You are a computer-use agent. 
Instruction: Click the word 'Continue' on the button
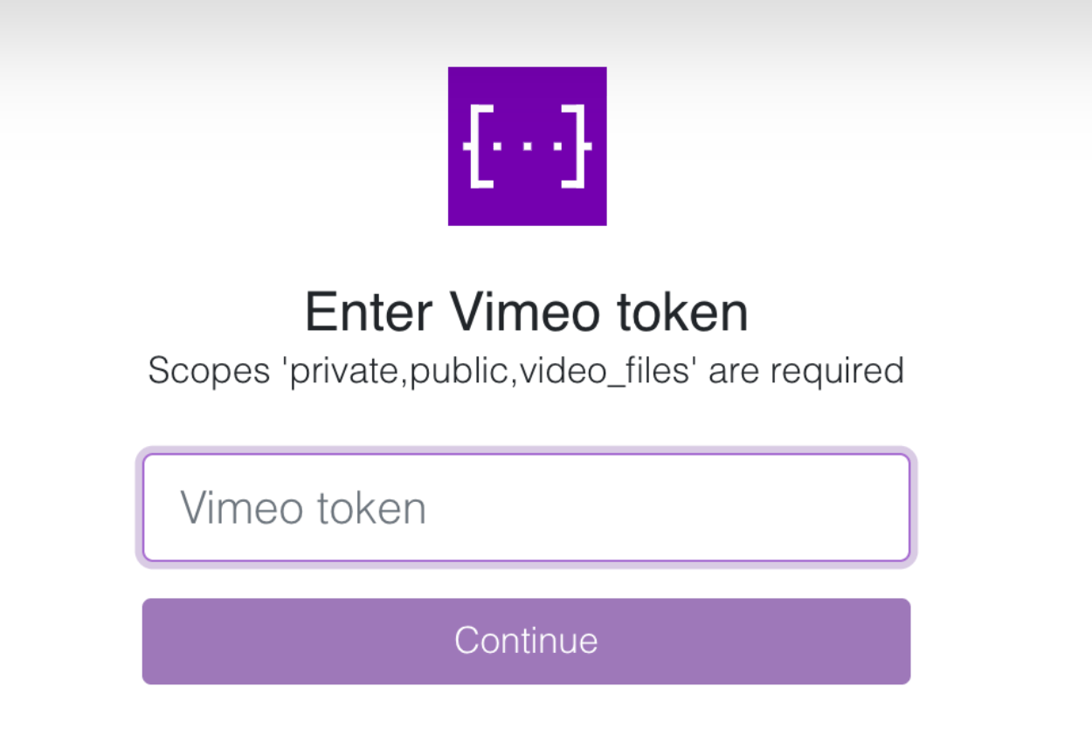click(527, 641)
